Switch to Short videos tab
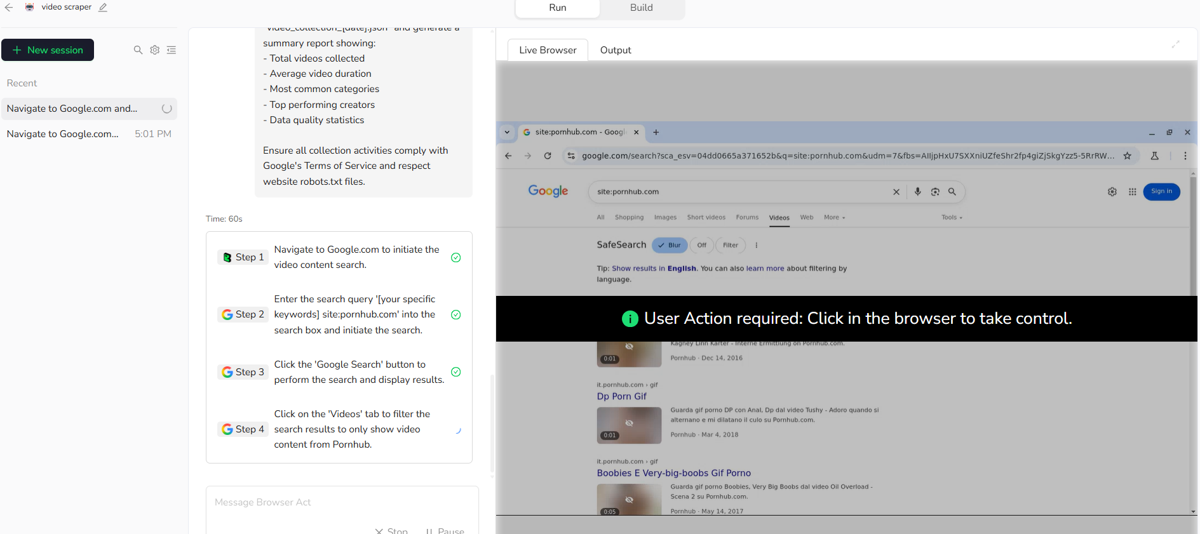The width and height of the screenshot is (1200, 534). point(706,218)
